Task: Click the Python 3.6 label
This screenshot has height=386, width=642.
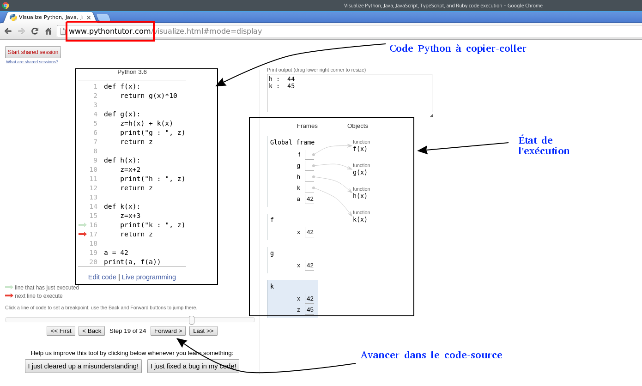Action: [x=132, y=72]
